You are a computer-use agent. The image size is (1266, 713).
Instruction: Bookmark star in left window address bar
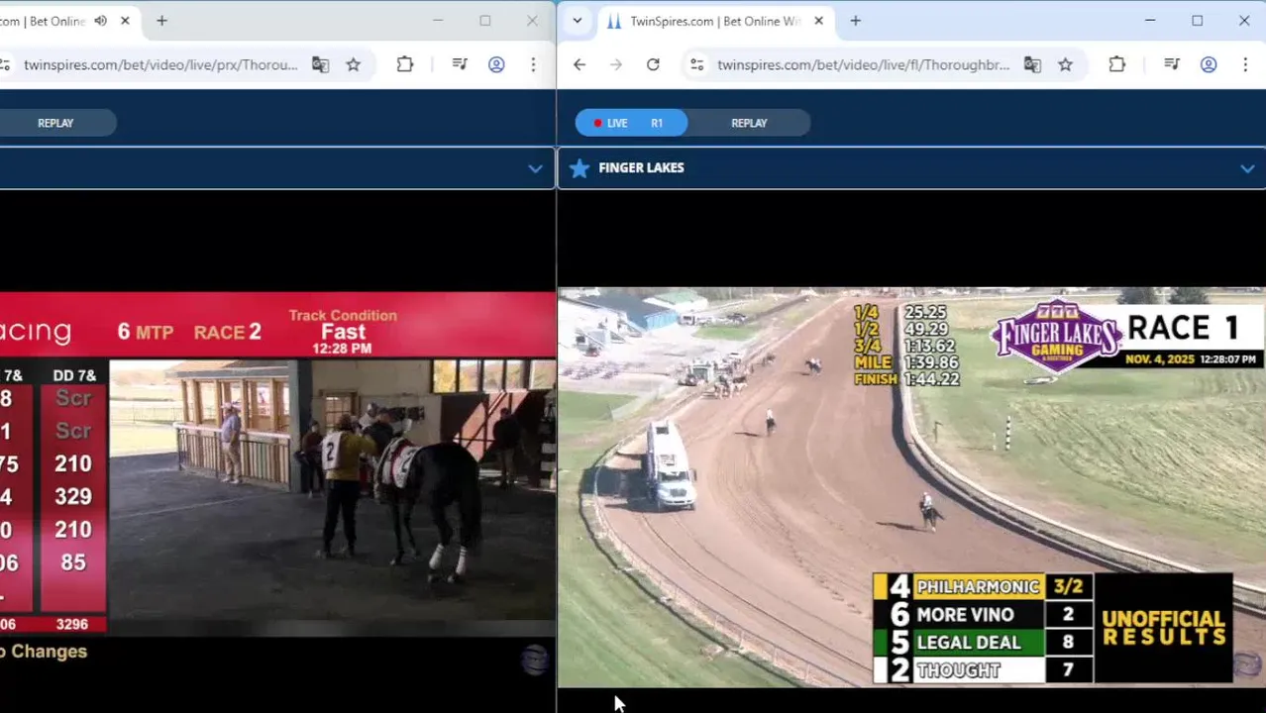[x=354, y=64]
